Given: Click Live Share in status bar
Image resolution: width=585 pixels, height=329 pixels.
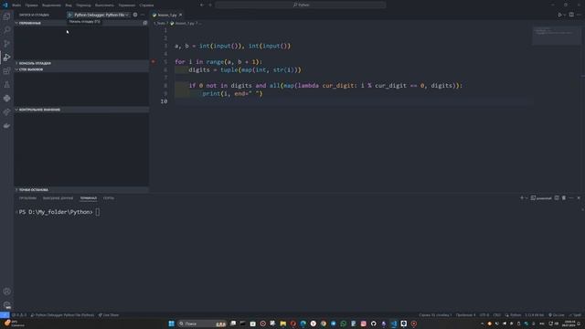Looking at the screenshot, I should [109, 314].
